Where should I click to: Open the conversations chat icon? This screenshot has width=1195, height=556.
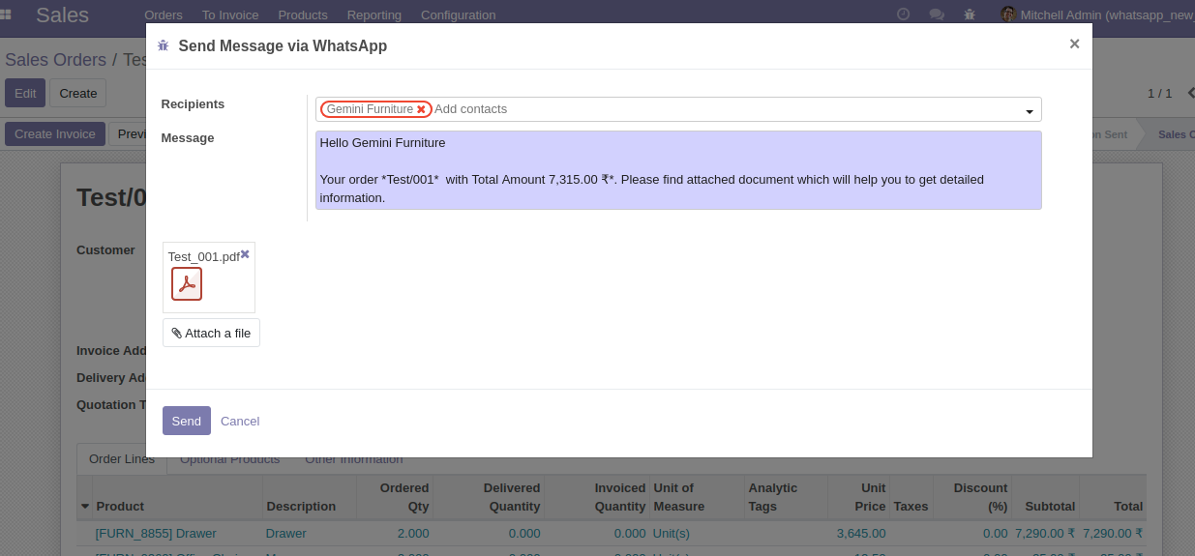tap(936, 15)
